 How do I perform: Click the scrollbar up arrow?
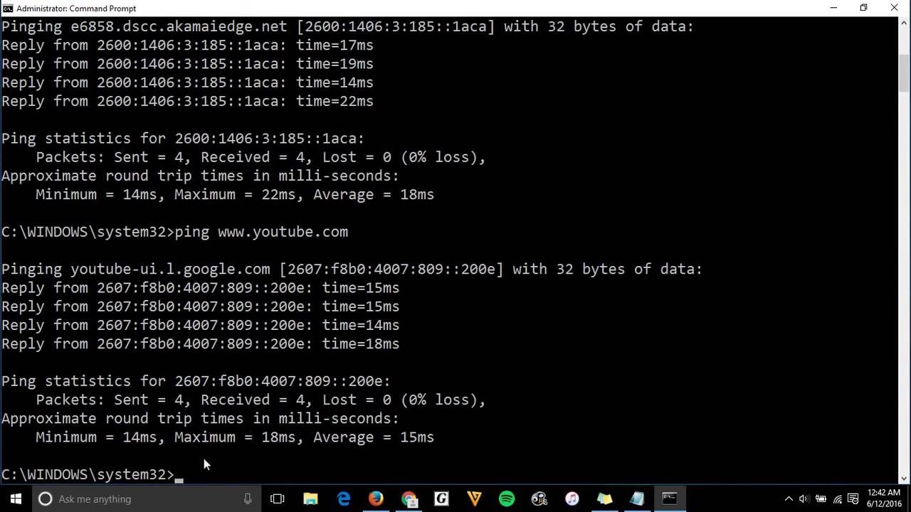coord(905,23)
